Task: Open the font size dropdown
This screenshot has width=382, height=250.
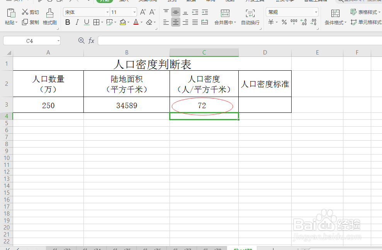Action: click(134, 12)
